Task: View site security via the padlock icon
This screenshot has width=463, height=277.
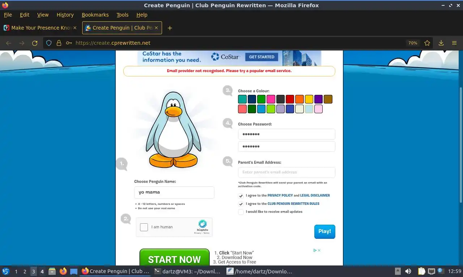Action: (59, 43)
